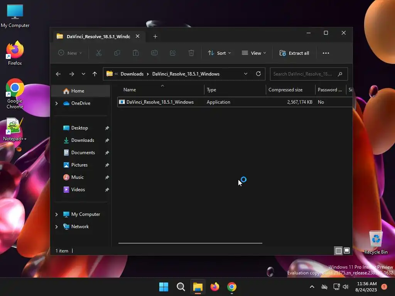
Task: Click the Cut scissors icon in toolbar
Action: tap(98, 53)
